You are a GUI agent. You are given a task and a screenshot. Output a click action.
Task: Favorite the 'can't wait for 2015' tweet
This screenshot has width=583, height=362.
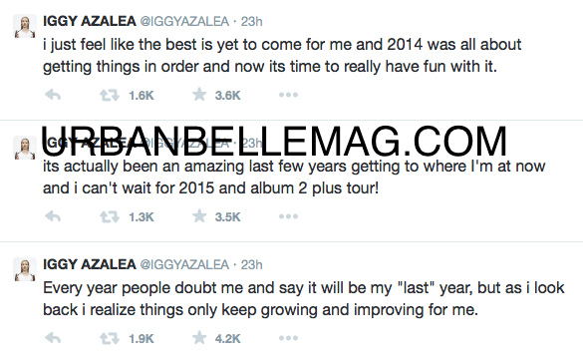[199, 215]
